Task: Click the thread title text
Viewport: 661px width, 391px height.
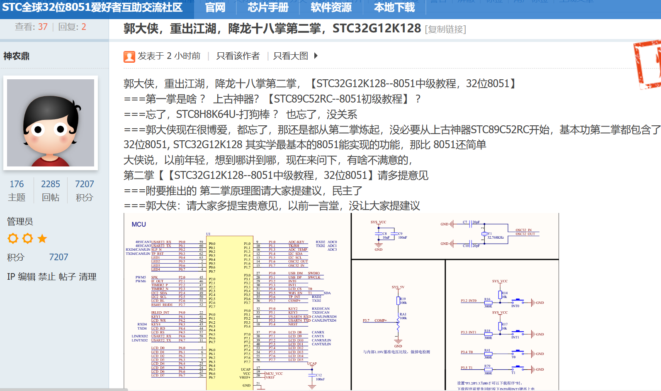Action: click(272, 29)
